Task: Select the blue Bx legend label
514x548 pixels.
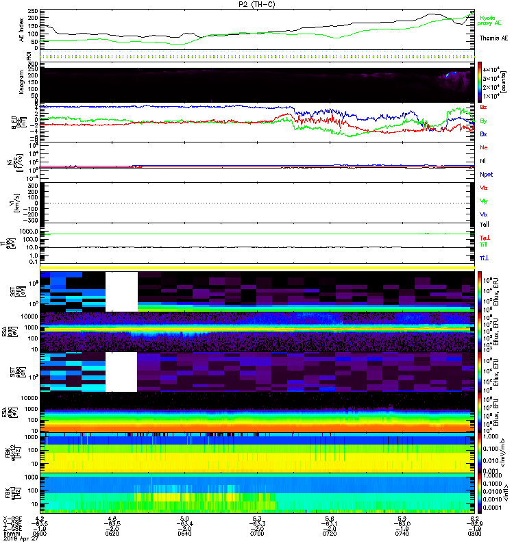Action: 483,134
